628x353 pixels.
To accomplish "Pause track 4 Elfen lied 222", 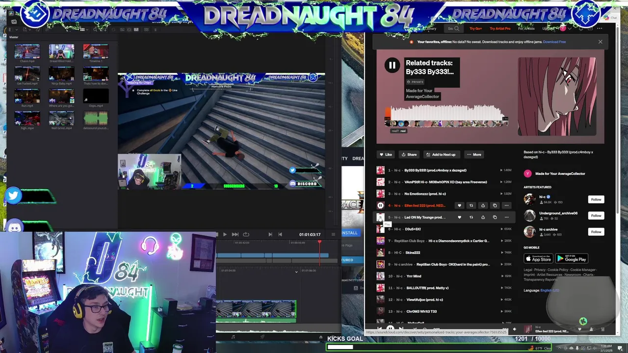I will pos(380,205).
